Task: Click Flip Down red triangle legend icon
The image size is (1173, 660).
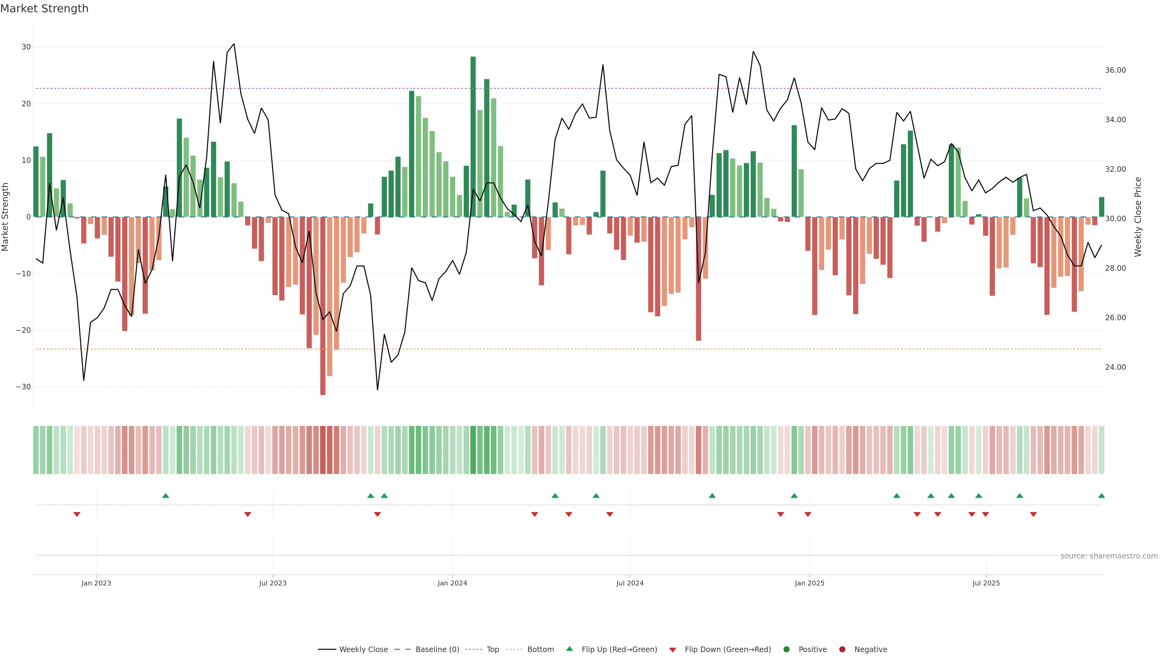Action: pyautogui.click(x=673, y=650)
